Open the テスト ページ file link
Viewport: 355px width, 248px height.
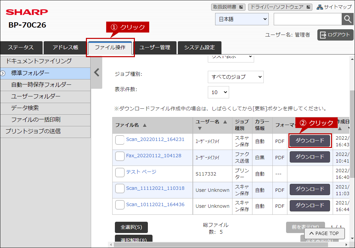pos(141,172)
